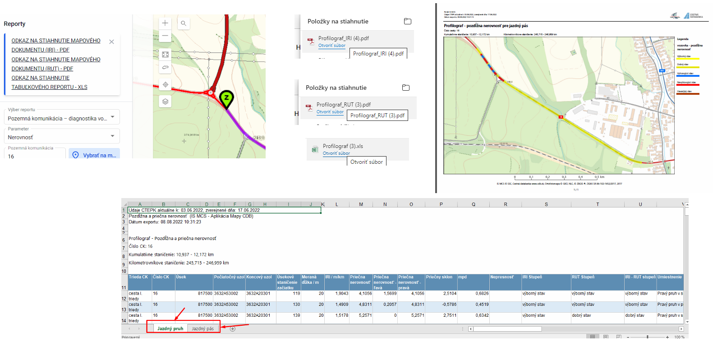Open the Výber reportu dropdown

[62, 117]
